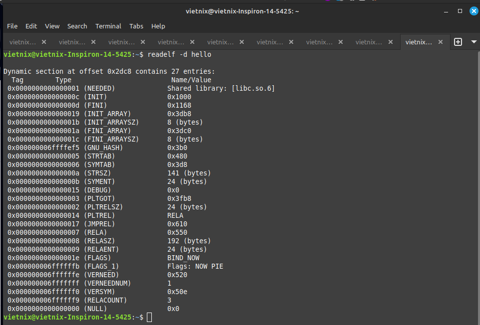Click the 'Dynamic section at offset 0x2dc8' line
The image size is (480, 325).
click(x=109, y=71)
